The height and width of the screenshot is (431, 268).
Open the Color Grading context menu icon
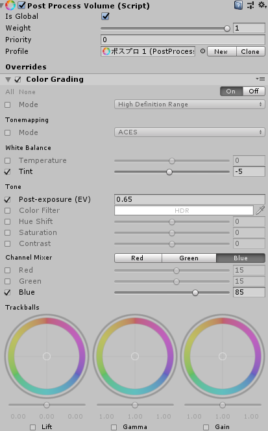click(260, 79)
